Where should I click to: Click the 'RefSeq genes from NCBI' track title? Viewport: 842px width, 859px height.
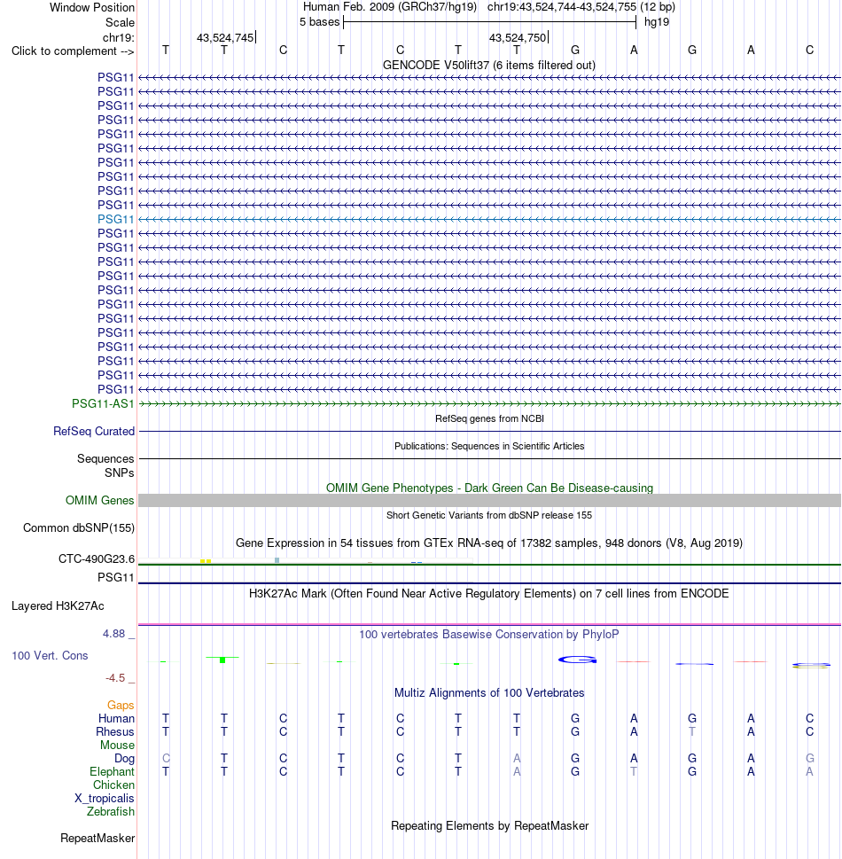point(489,418)
